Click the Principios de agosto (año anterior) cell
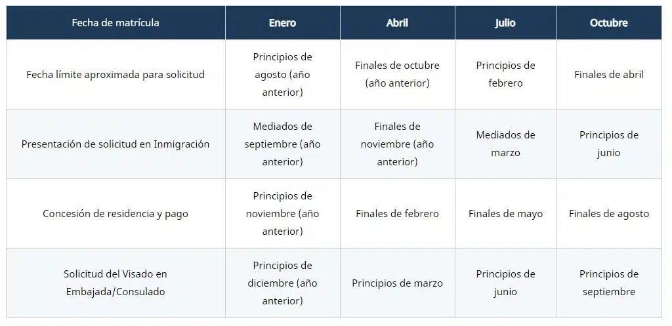Image resolution: width=672 pixels, height=326 pixels. [x=282, y=75]
